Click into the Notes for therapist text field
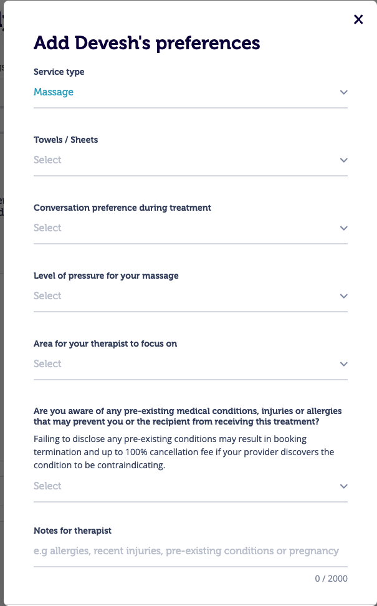 [186, 551]
